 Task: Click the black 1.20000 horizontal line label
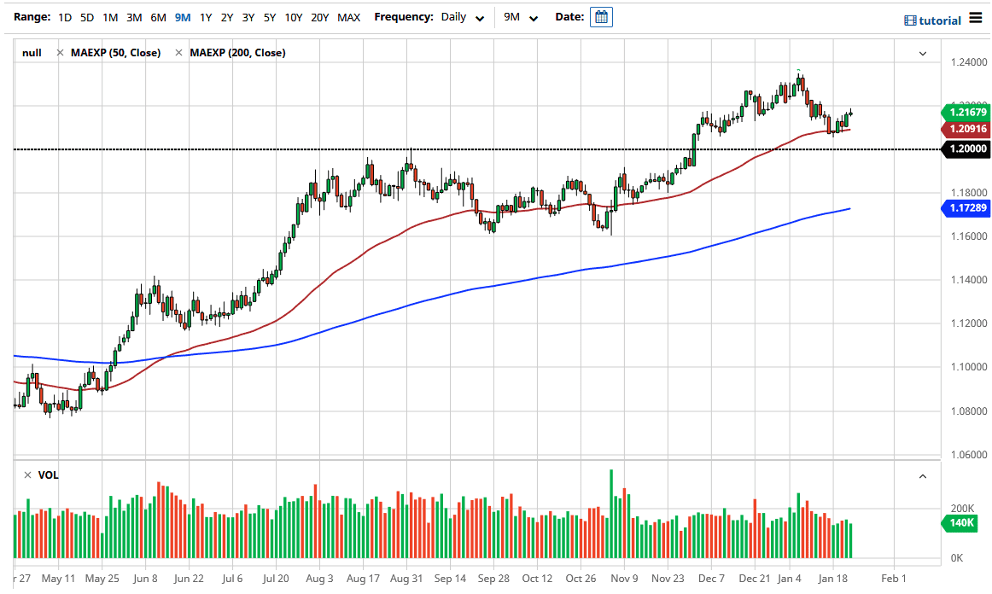click(x=966, y=149)
